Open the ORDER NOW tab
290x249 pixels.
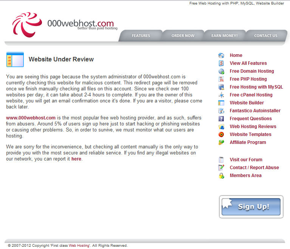click(183, 35)
